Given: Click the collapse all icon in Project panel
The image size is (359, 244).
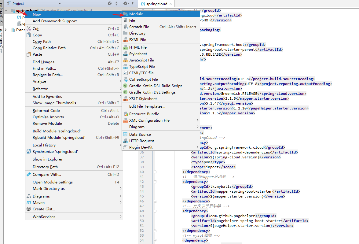Looking at the screenshot, I should (116, 3).
